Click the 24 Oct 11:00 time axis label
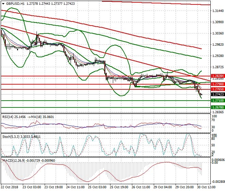 click(75, 187)
